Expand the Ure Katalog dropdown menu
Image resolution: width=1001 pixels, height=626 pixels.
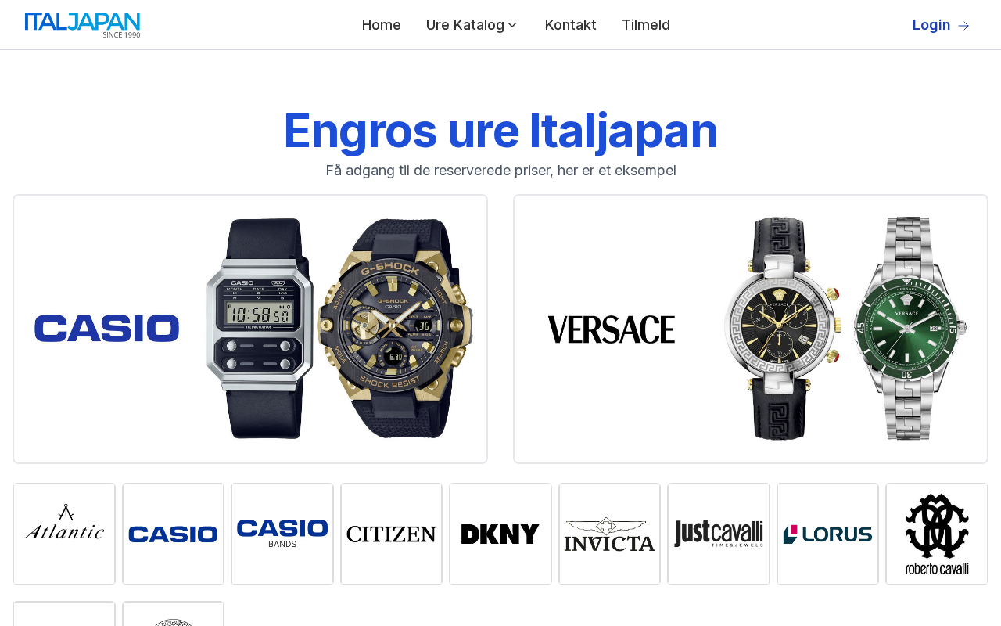coord(472,25)
